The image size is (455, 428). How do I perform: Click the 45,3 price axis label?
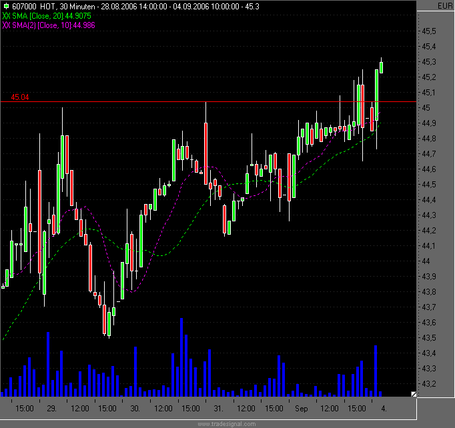click(428, 62)
